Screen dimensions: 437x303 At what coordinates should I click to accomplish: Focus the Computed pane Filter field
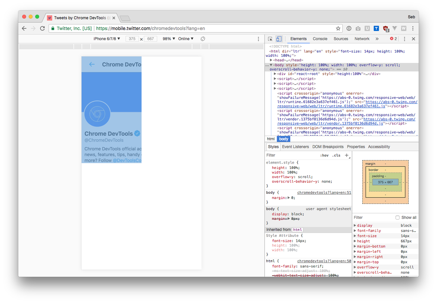(x=373, y=217)
